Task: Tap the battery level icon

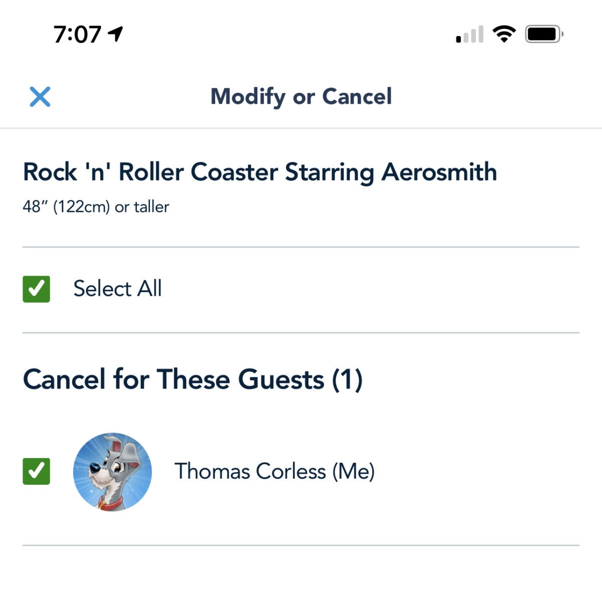Action: [544, 34]
